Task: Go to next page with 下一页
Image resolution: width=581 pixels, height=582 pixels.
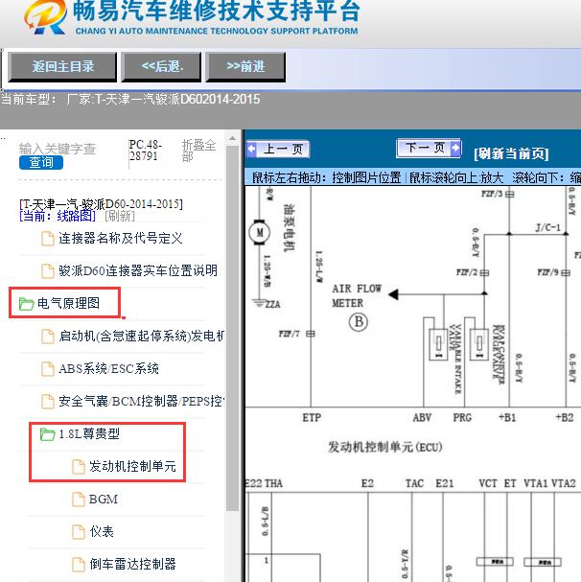Action: [x=429, y=148]
